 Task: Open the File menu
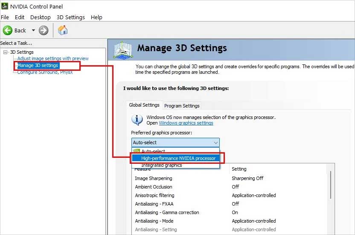(5, 17)
